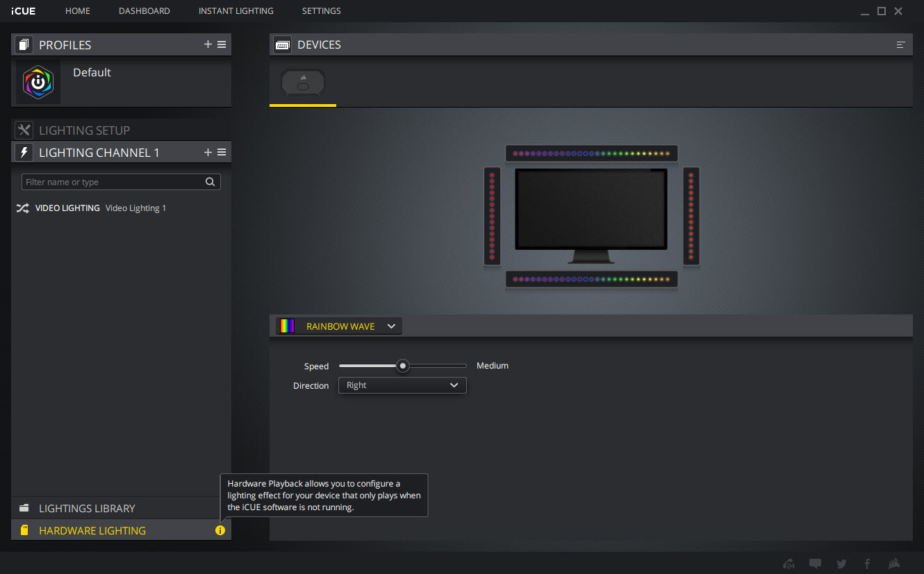Go to the SETTINGS tab
The width and height of the screenshot is (924, 574).
322,11
